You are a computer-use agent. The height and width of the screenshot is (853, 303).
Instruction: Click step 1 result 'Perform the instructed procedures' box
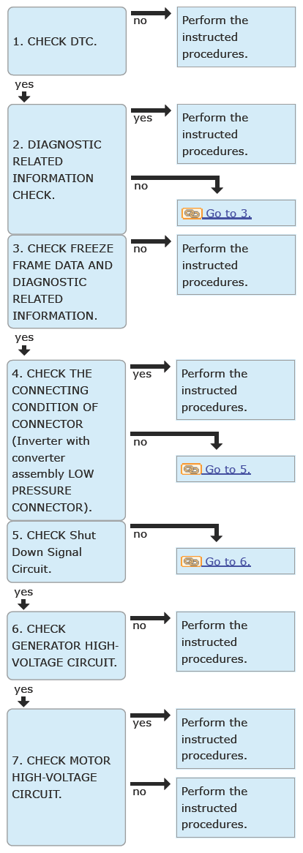pyautogui.click(x=236, y=37)
